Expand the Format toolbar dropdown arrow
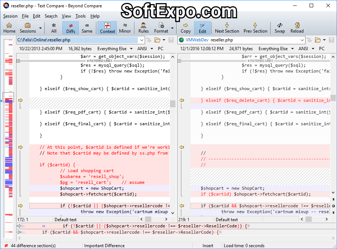337x249 pixels. point(172,28)
